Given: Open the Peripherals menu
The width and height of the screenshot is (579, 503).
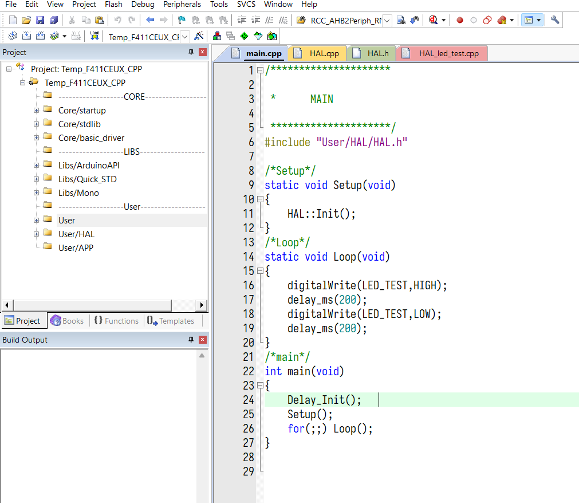Looking at the screenshot, I should tap(182, 5).
